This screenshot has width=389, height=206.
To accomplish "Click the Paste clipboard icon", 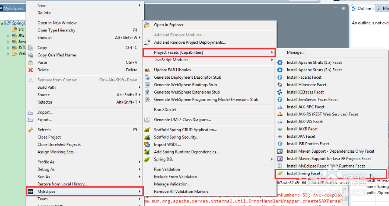I will click(31, 63).
